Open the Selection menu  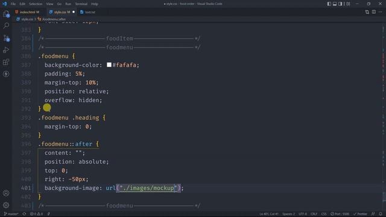coord(36,4)
